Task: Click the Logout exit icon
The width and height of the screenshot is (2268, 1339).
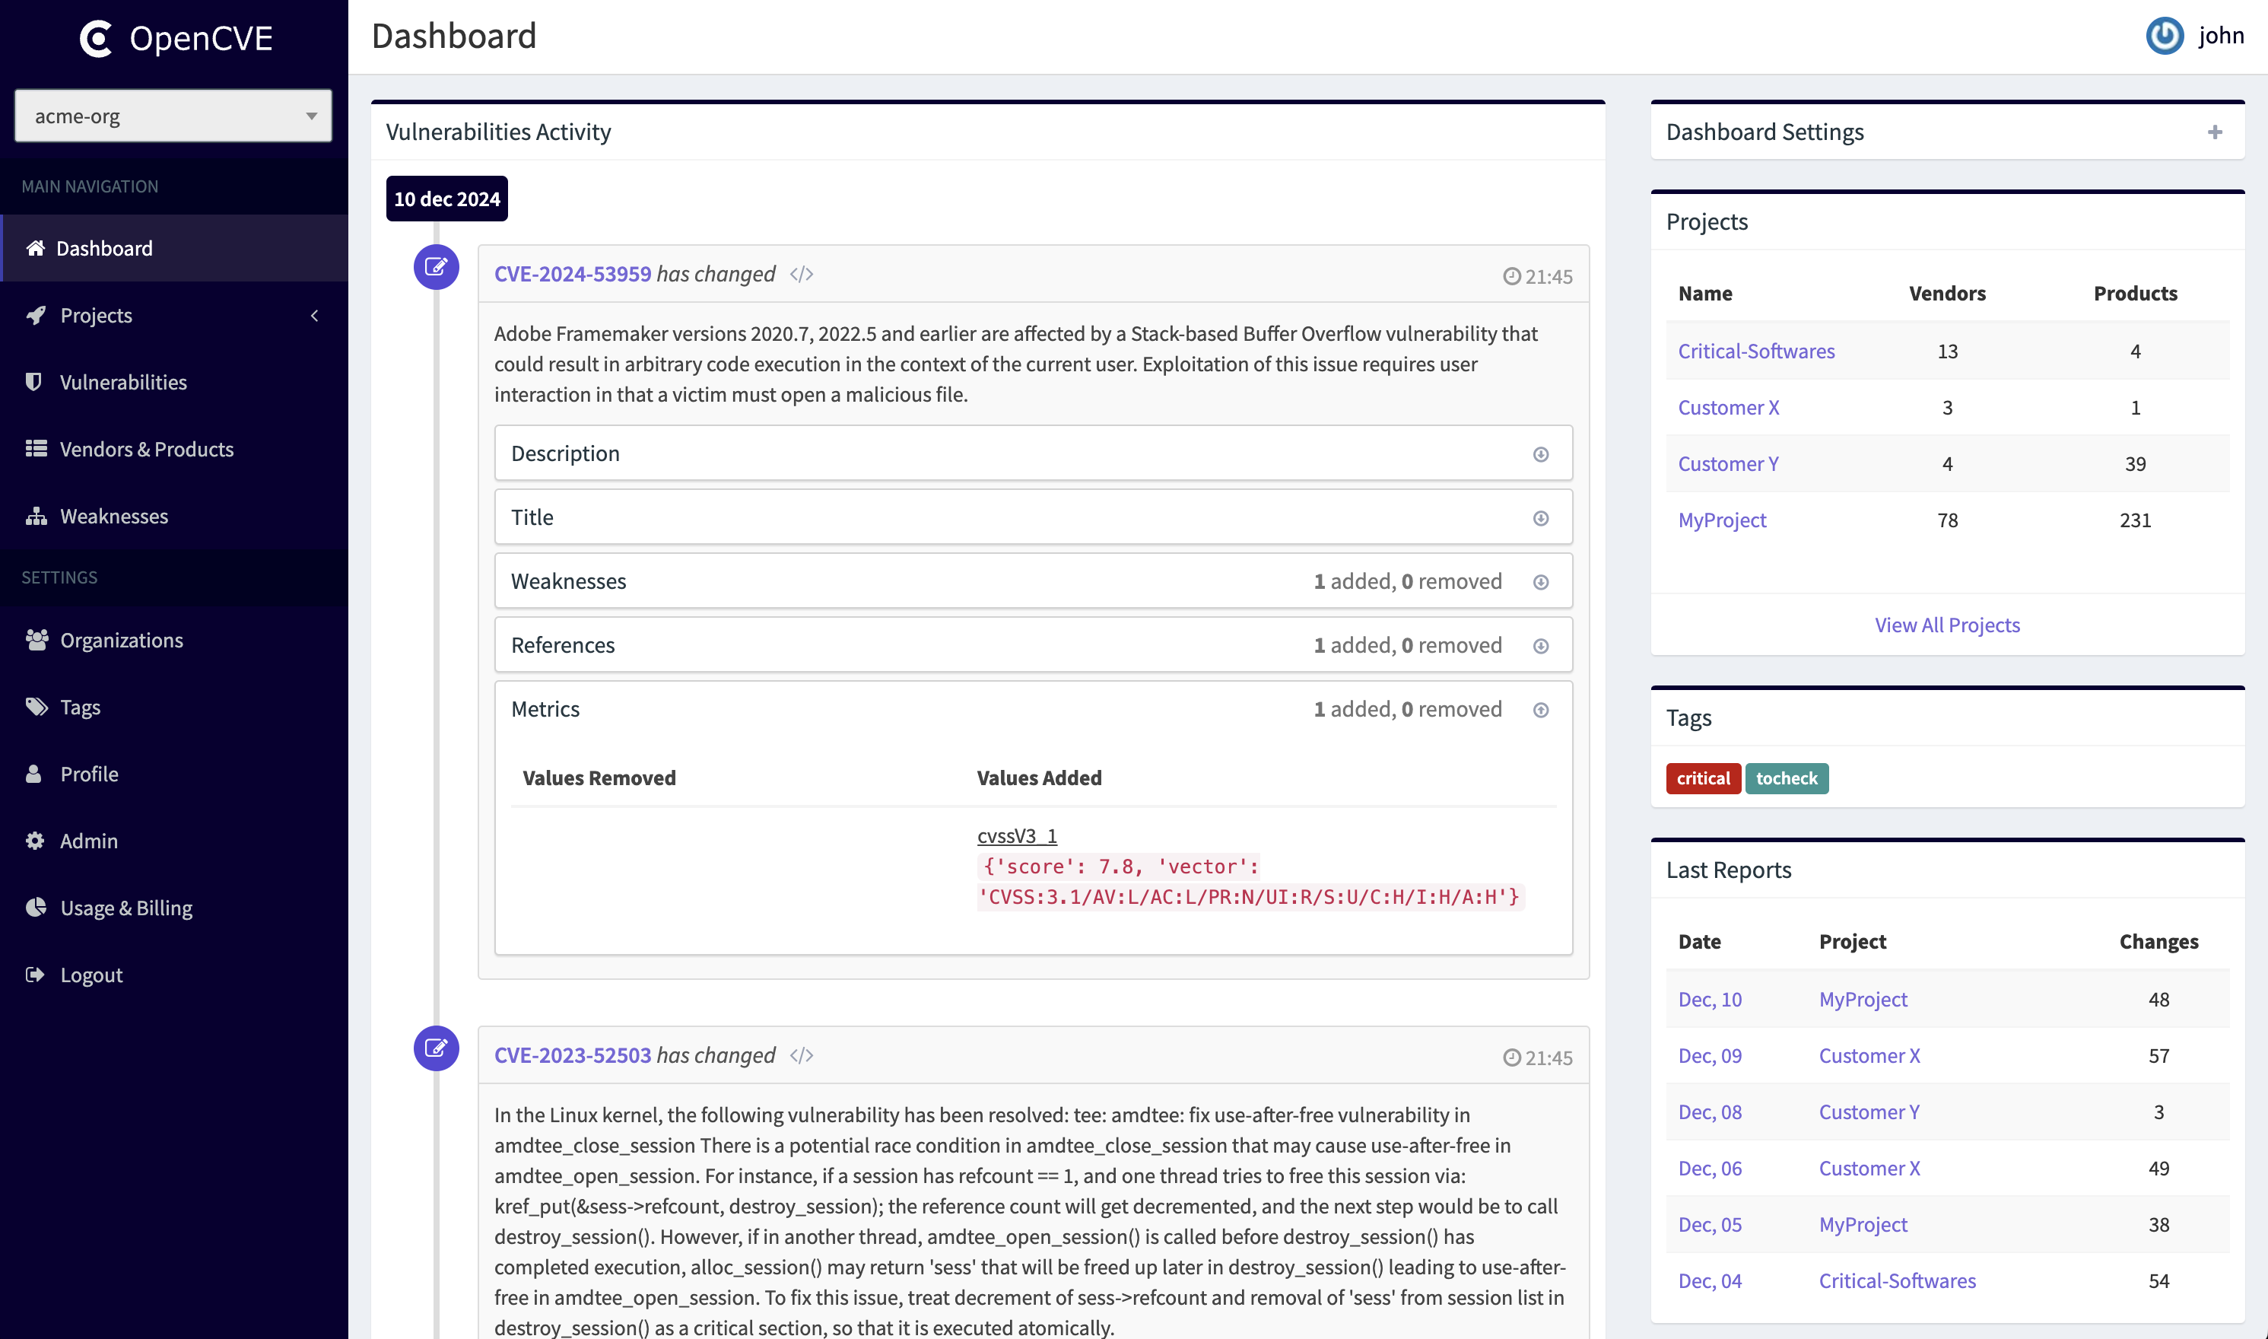Action: [x=34, y=975]
